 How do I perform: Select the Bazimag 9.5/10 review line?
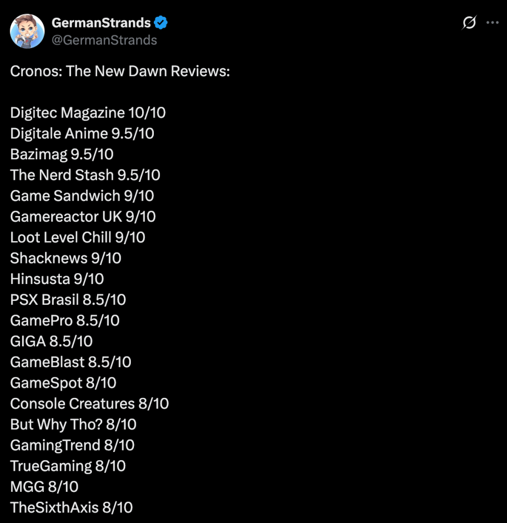62,154
